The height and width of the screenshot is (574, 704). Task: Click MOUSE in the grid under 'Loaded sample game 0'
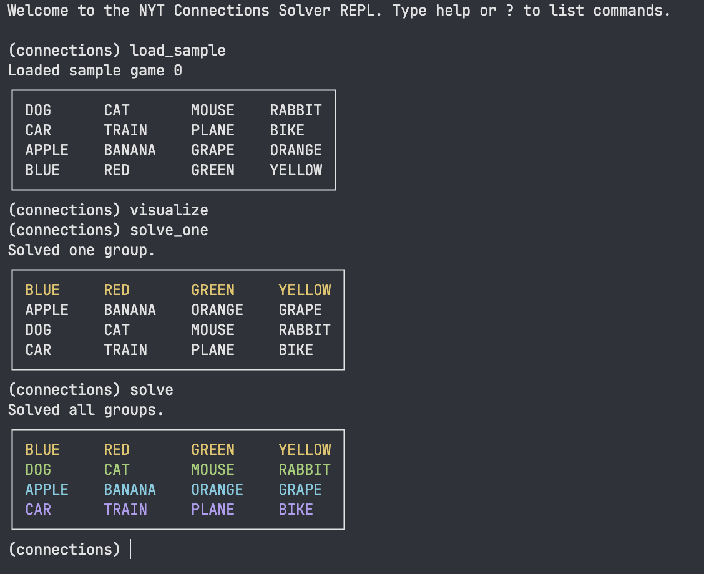pos(213,110)
